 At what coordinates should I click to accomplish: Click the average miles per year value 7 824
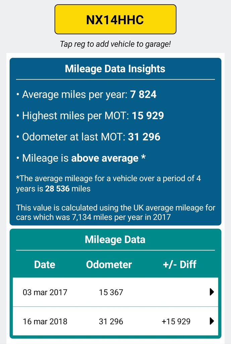143,94
